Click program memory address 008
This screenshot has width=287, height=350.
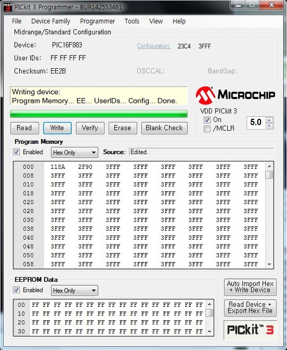29,176
